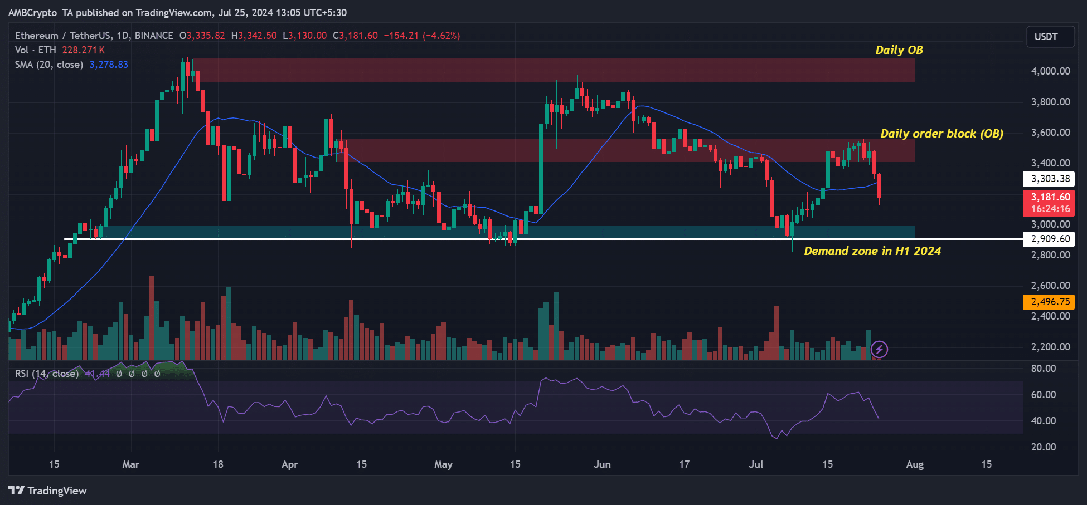
Task: Click the closing price C3,181.60 value
Action: tap(355, 36)
